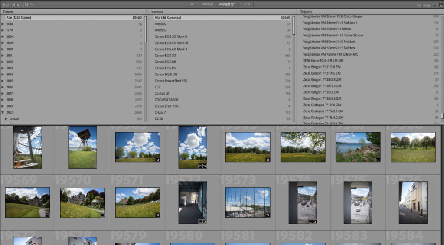Open the Kein Filter preset dropdown
444x245 pixels.
pos(426,5)
